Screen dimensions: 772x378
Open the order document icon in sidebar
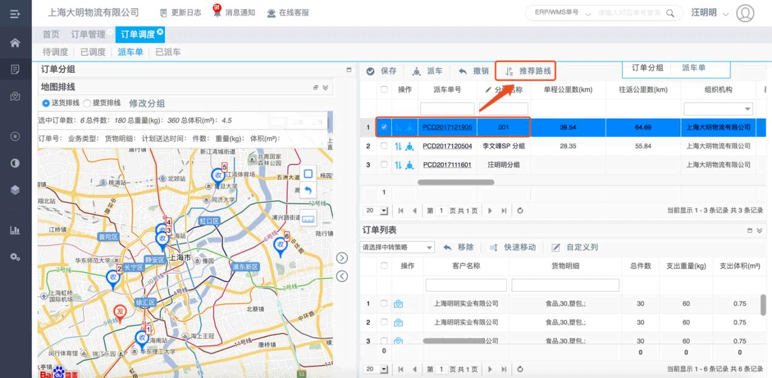pos(15,69)
